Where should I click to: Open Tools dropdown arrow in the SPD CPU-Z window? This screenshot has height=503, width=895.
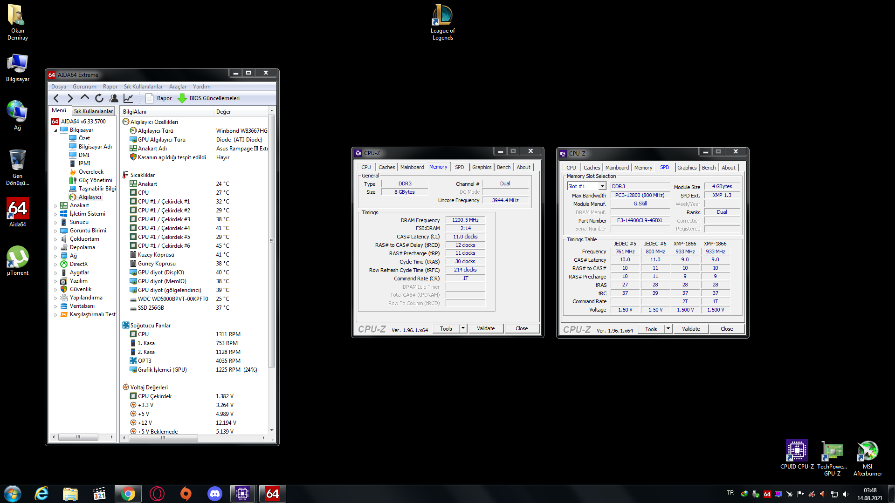[668, 329]
